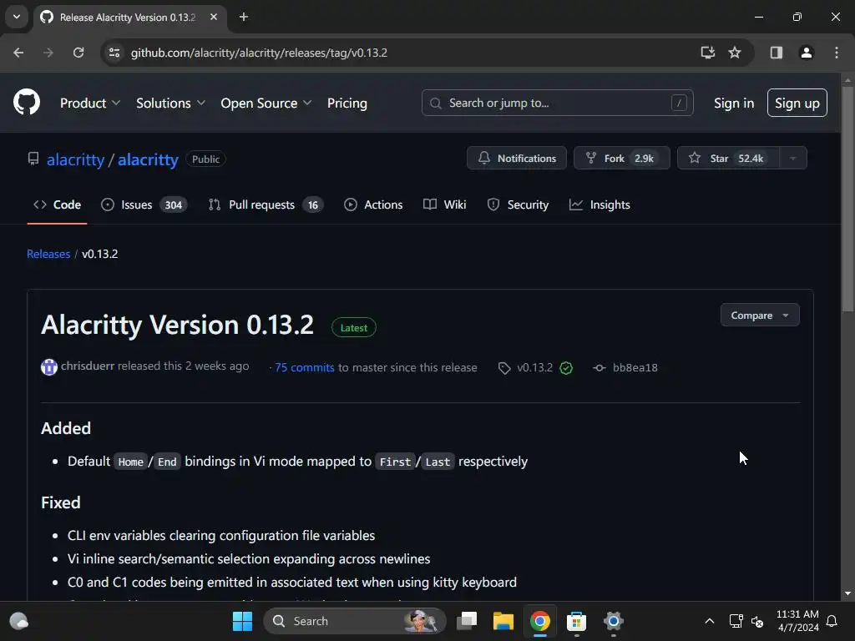This screenshot has width=855, height=641.
Task: Click the address bar URL
Action: [259, 53]
